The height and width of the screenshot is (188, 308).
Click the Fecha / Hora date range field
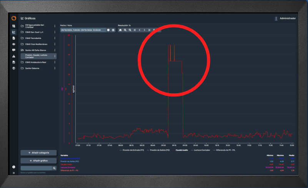point(83,30)
